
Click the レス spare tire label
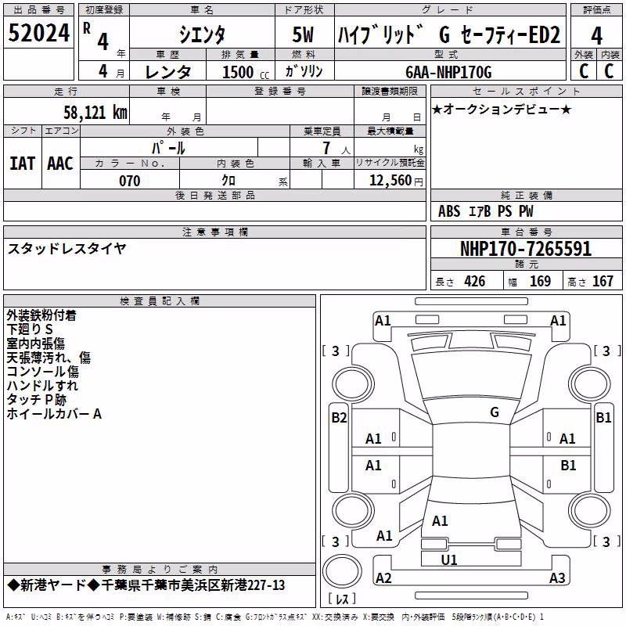click(x=342, y=598)
